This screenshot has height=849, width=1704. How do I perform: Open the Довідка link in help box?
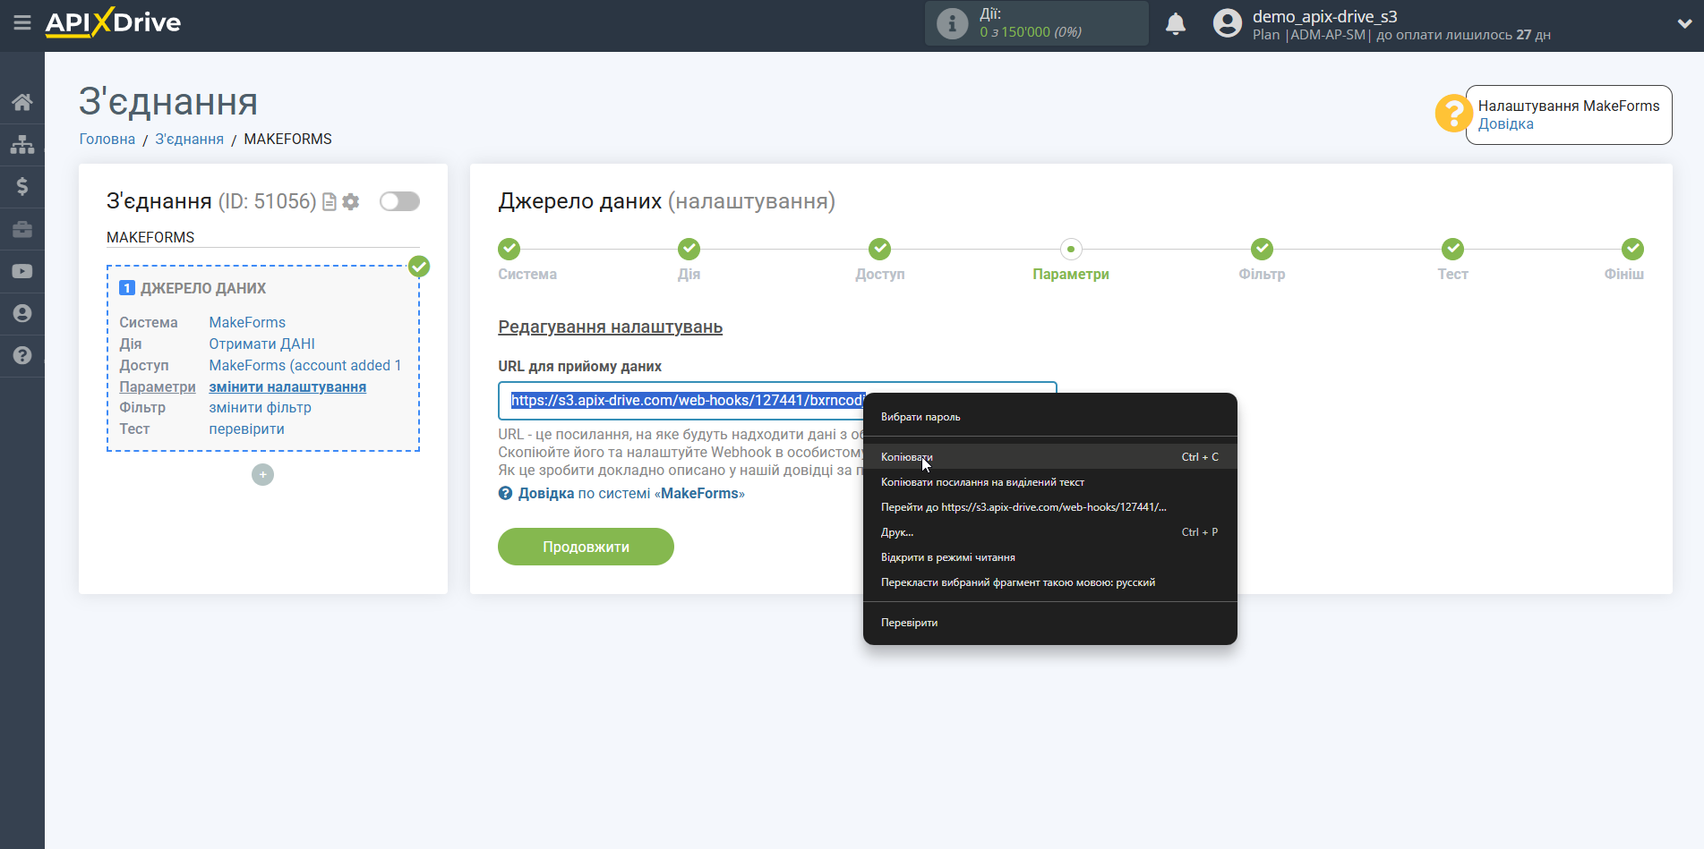(1505, 124)
